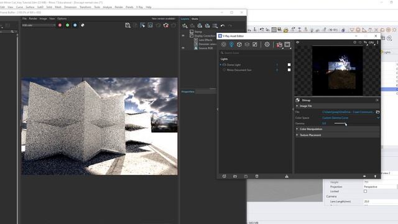Toggle the Locked checkbox in Rhino properties

click(x=365, y=191)
